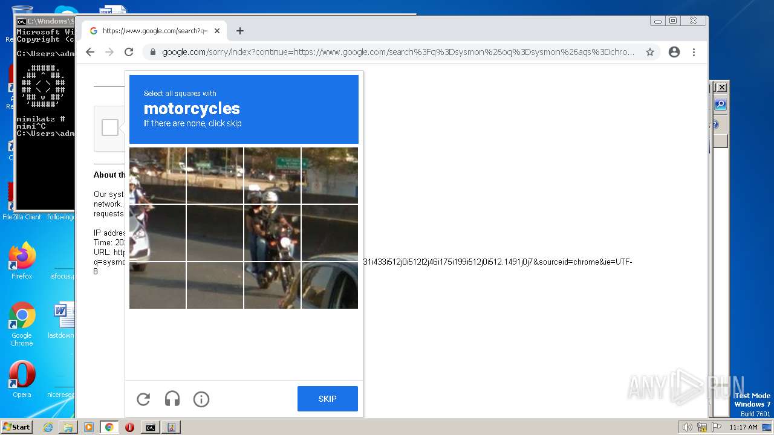
Task: Switch to Chrome taskbar button
Action: click(x=109, y=427)
